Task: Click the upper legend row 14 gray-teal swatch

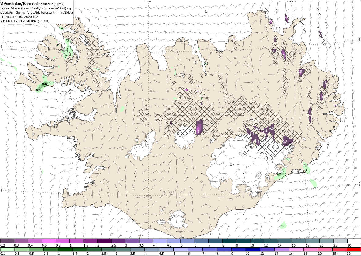Action: pos(285,241)
